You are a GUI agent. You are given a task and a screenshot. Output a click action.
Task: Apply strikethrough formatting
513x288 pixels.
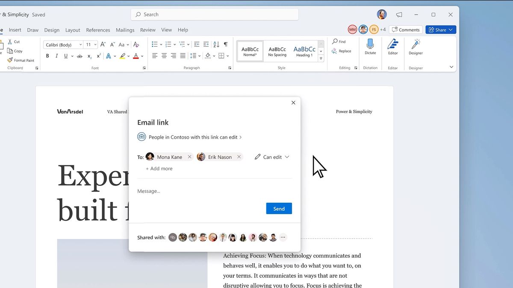[80, 56]
